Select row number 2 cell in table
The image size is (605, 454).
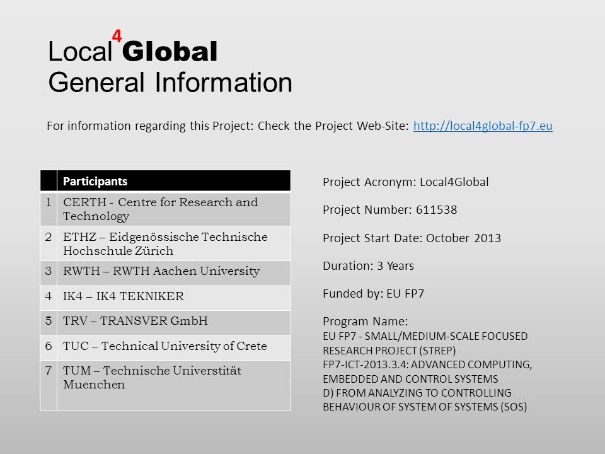(49, 243)
